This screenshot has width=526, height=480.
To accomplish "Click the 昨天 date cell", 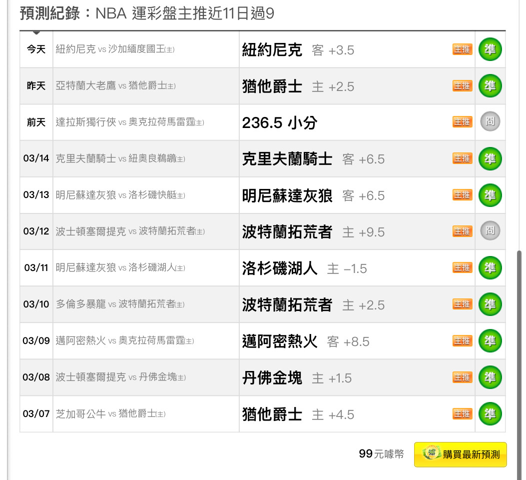I will click(36, 86).
